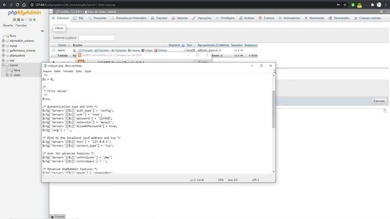
Task: Click the Nova item under tutorial database
Action: click(x=16, y=71)
